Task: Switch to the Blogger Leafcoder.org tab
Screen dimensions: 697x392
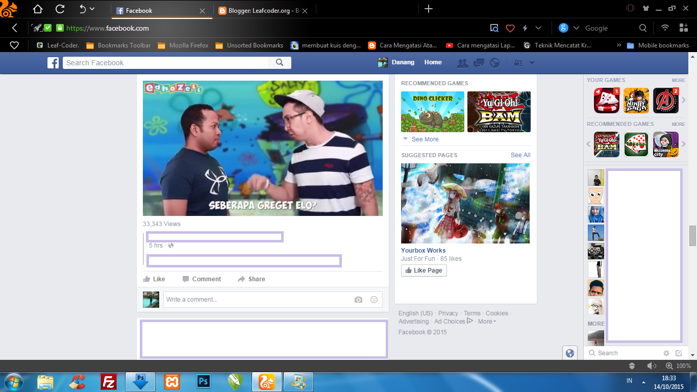Action: click(264, 10)
